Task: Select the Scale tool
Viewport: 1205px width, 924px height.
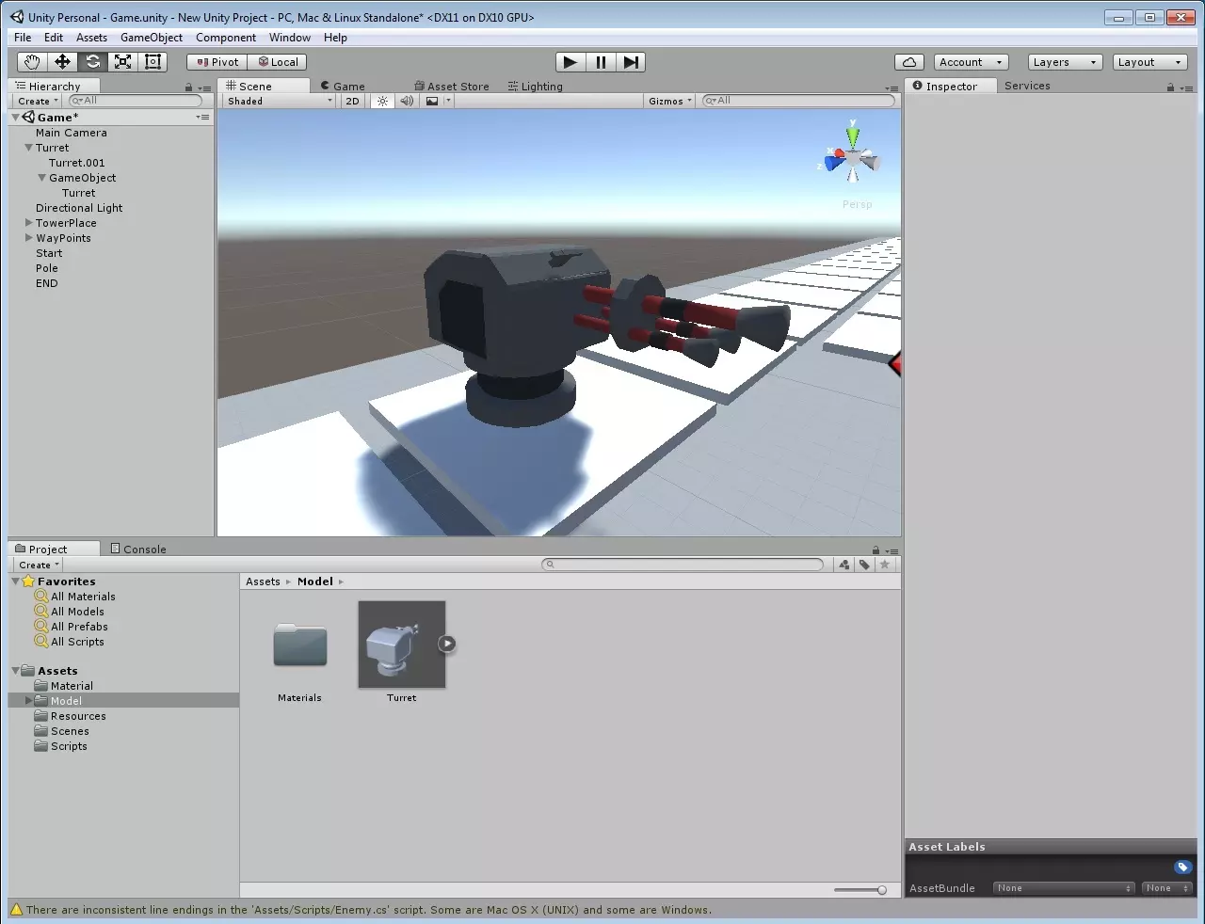Action: pos(122,62)
